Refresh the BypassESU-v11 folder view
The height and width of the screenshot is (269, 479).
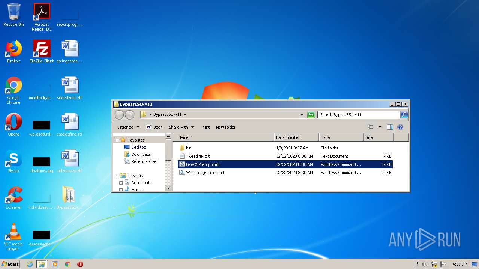point(311,115)
